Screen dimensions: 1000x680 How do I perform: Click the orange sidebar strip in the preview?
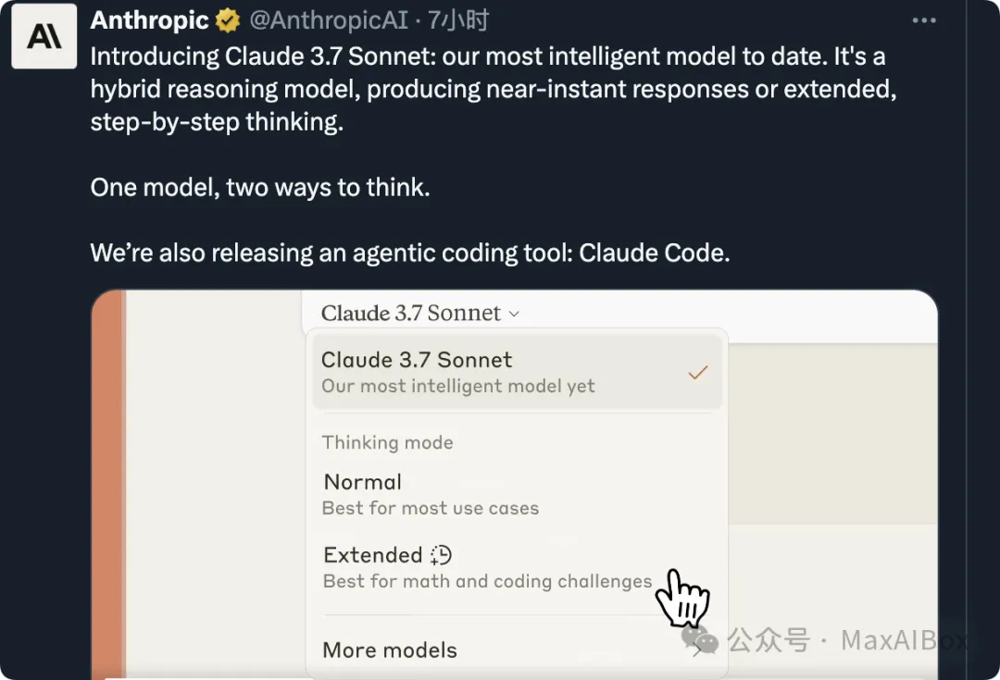coord(107,485)
